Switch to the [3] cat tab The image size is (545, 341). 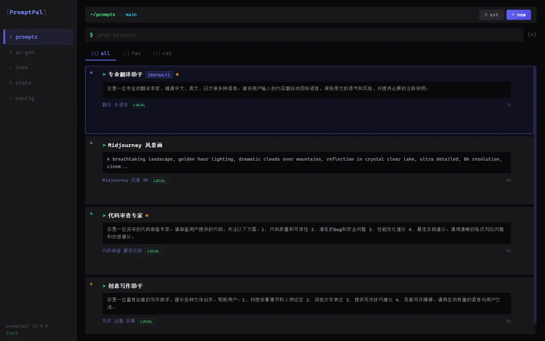(162, 53)
